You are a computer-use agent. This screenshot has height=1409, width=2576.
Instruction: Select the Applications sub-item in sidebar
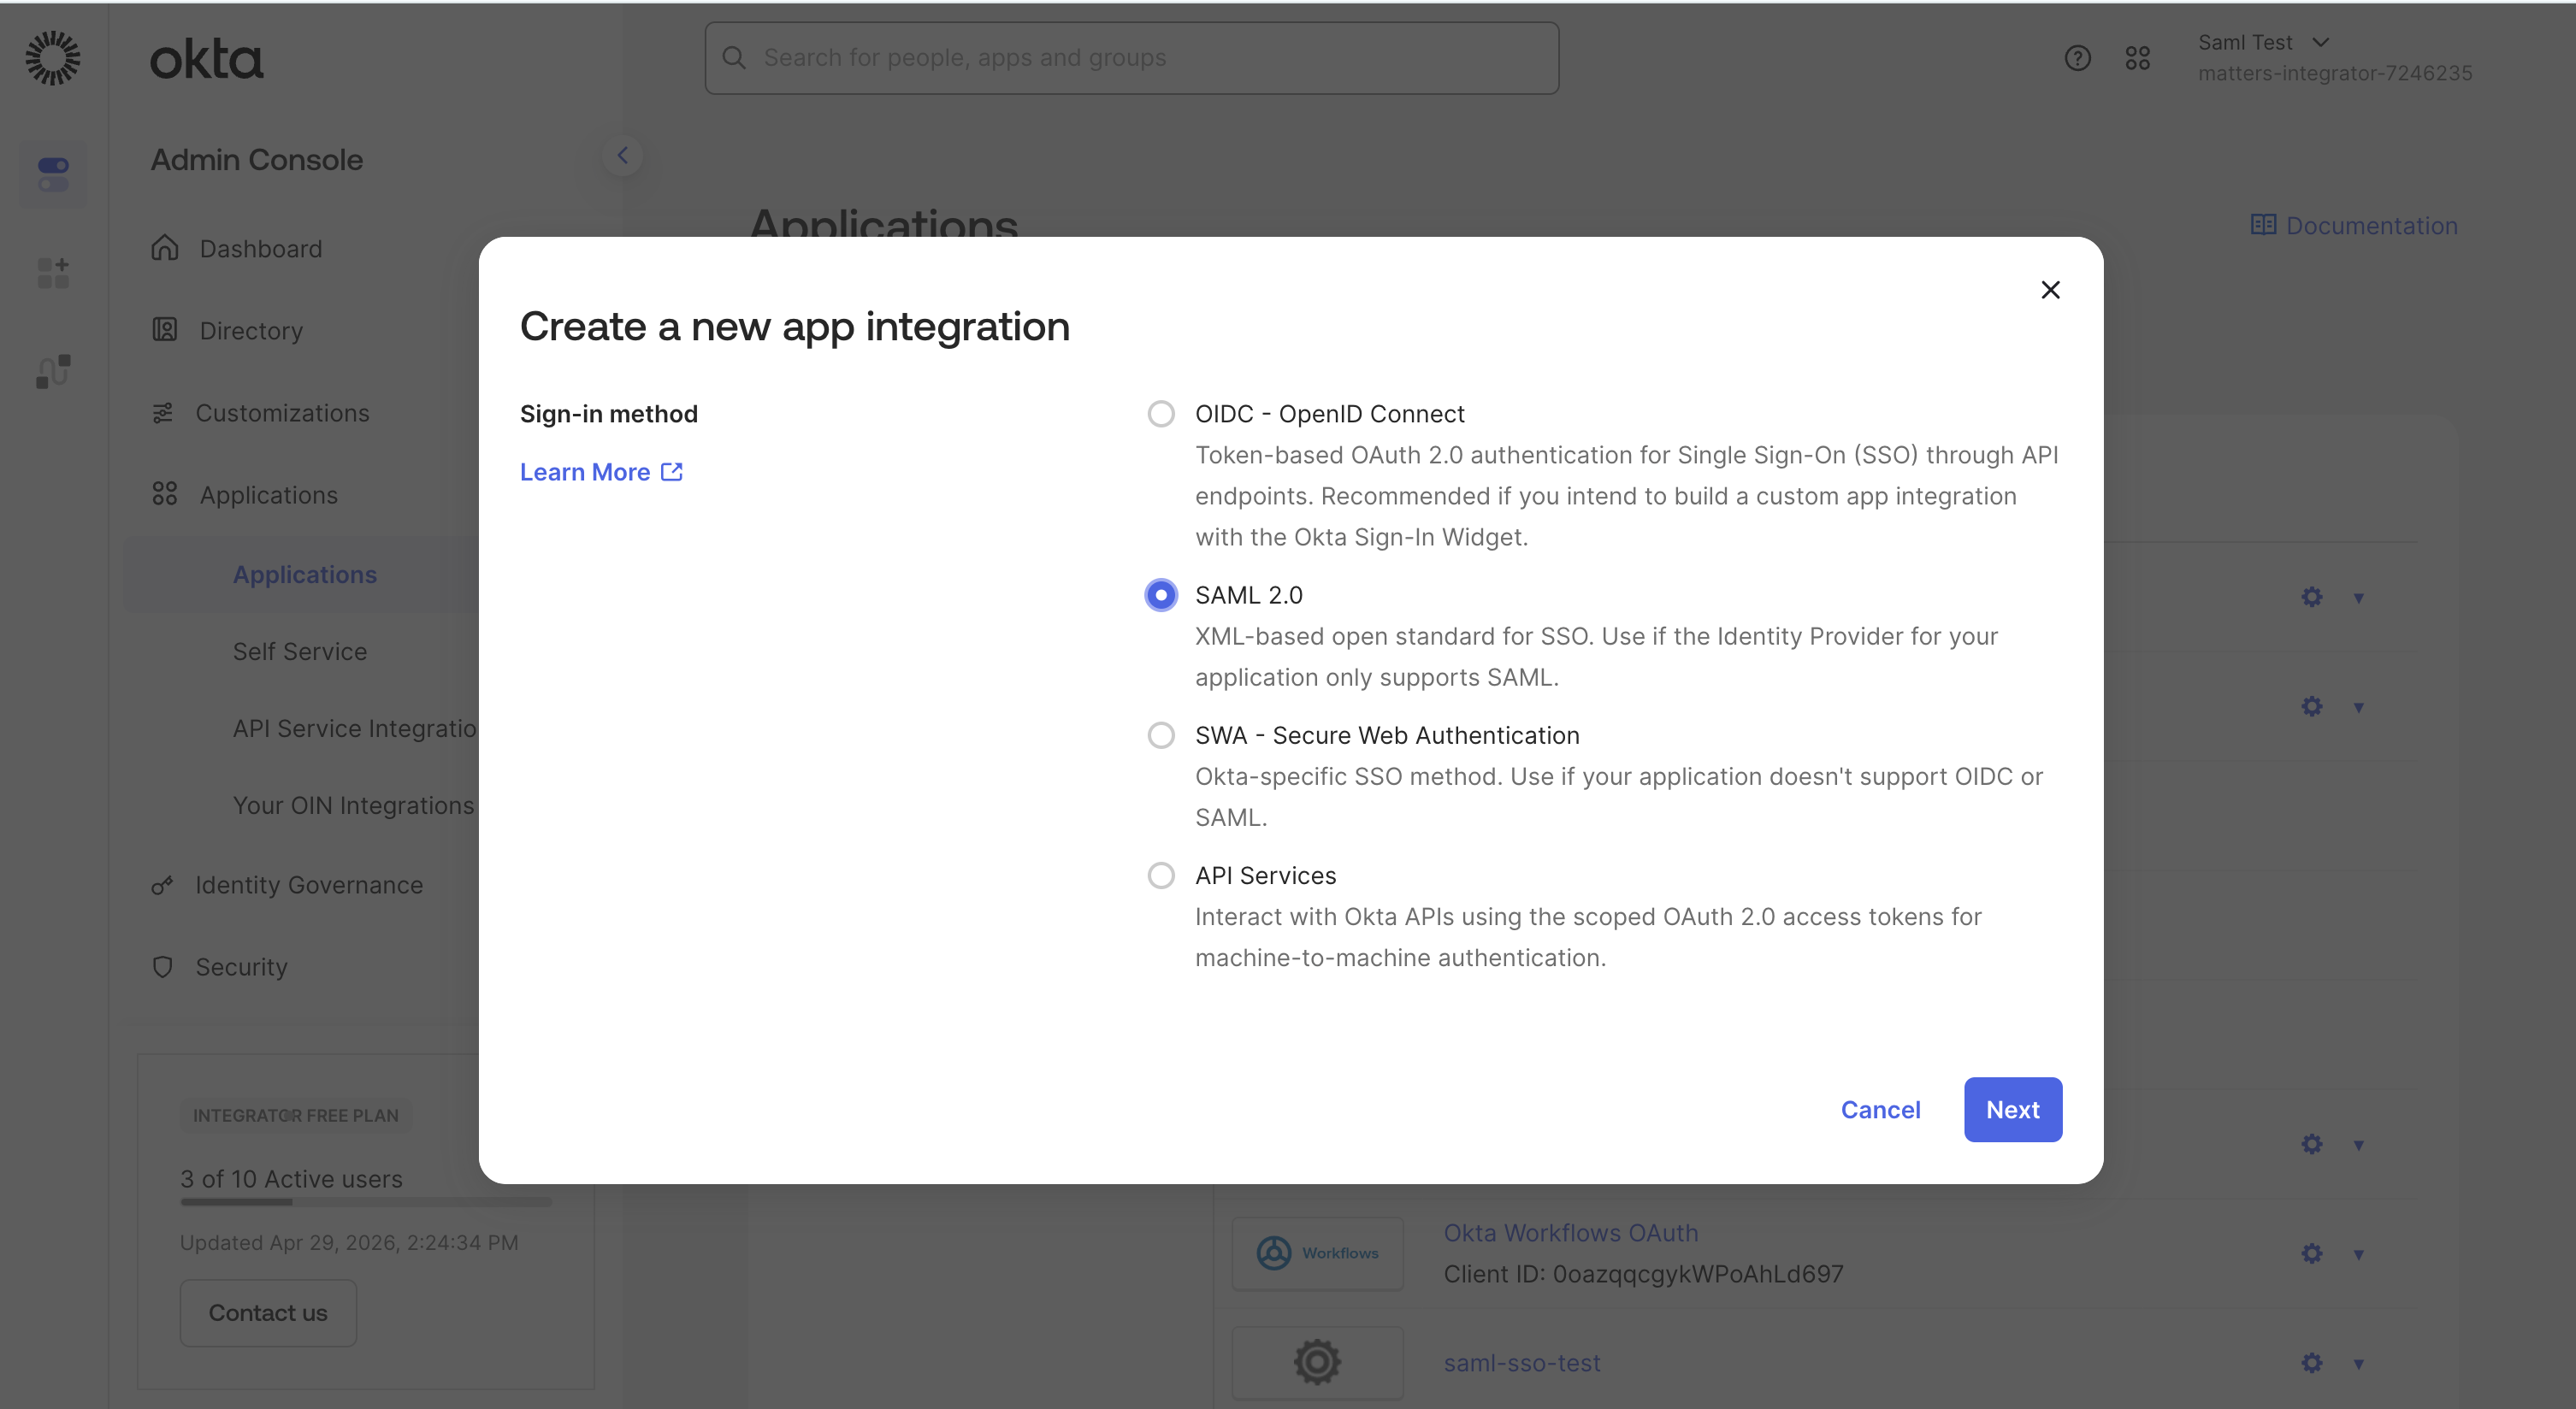pos(304,574)
